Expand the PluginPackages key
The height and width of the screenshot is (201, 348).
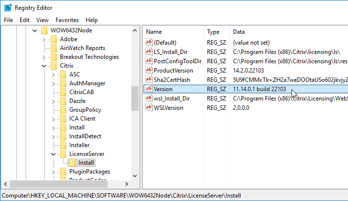pyautogui.click(x=53, y=172)
